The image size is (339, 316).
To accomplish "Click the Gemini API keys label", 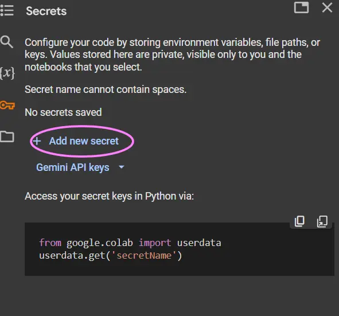I will (x=73, y=167).
